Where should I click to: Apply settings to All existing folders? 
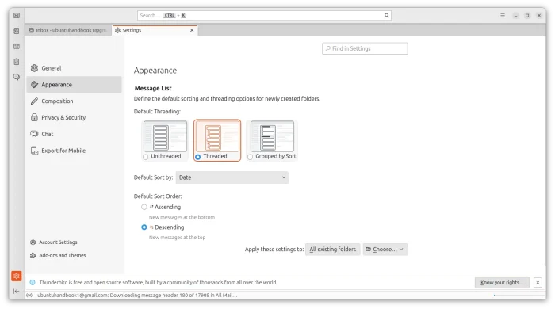pos(333,250)
